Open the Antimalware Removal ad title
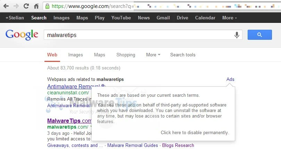281x149 pixels. click(x=74, y=86)
